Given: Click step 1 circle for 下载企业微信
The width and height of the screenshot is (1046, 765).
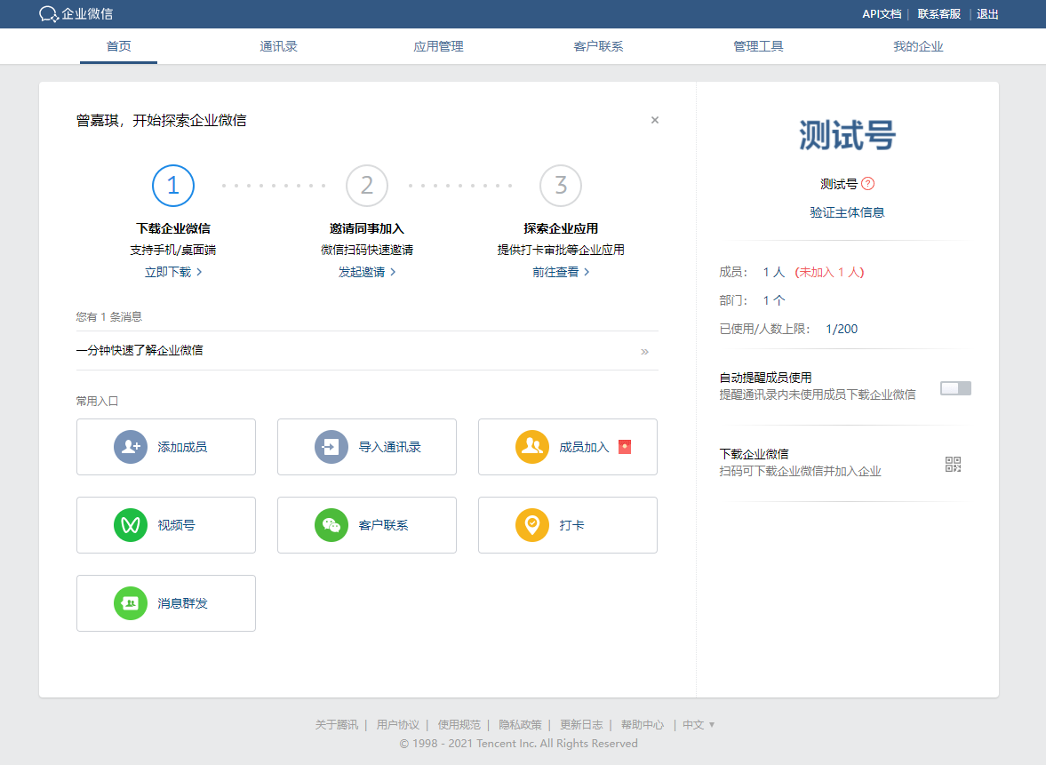Looking at the screenshot, I should [173, 186].
